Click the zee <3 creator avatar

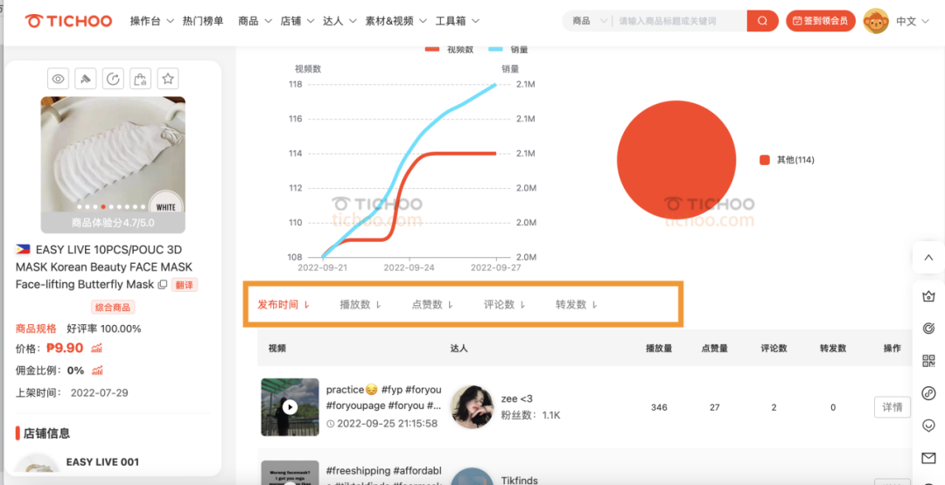472,406
